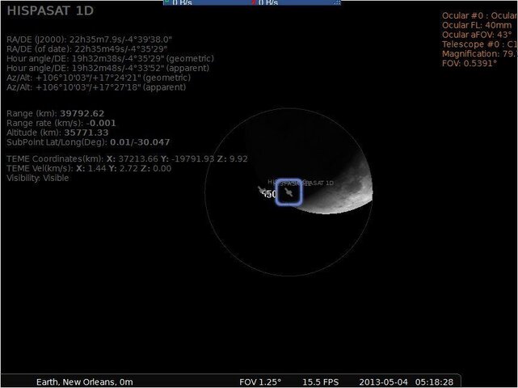Image resolution: width=518 pixels, height=388 pixels.
Task: Open date dialog via 2013-05-04 text
Action: (383, 382)
